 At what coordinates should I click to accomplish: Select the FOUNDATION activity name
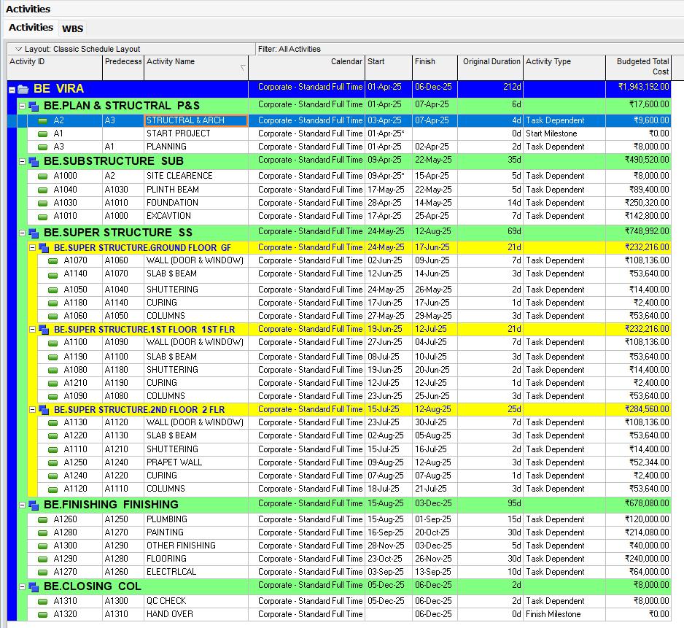172,203
